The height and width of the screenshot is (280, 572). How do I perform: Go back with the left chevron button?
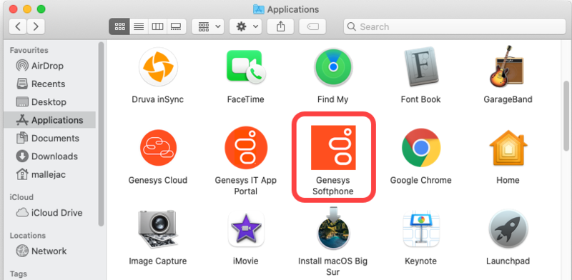pyautogui.click(x=18, y=26)
